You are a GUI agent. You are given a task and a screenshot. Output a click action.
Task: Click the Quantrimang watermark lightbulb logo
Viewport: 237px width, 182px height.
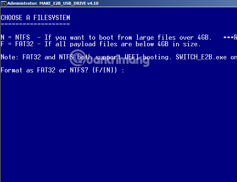point(78,58)
